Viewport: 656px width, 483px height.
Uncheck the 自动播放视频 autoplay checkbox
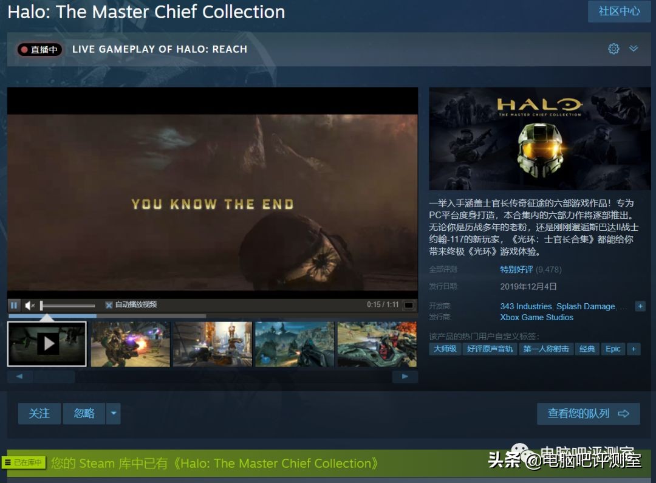[109, 305]
